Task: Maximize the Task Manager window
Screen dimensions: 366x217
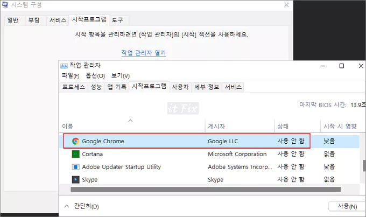Action: click(341, 66)
